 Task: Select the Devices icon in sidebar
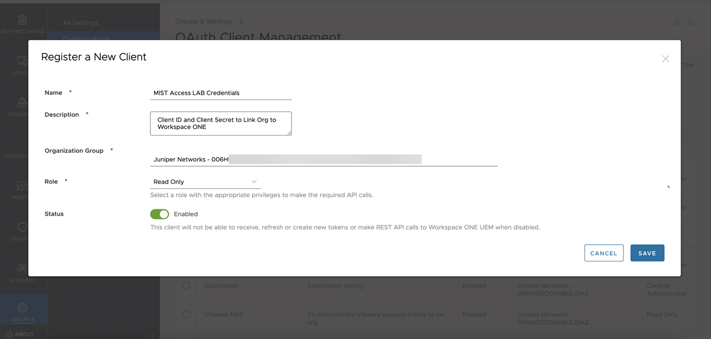point(22,61)
